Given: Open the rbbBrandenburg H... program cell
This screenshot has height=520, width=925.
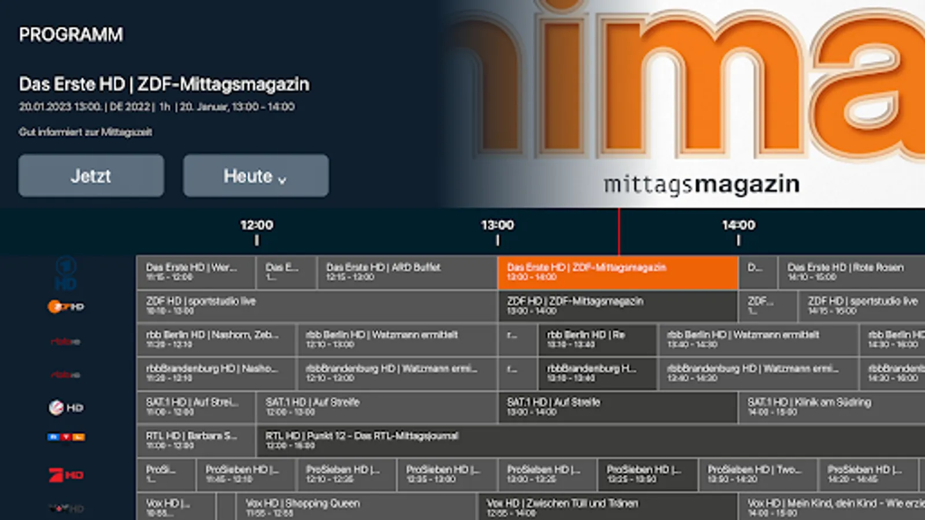Looking at the screenshot, I should click(597, 373).
